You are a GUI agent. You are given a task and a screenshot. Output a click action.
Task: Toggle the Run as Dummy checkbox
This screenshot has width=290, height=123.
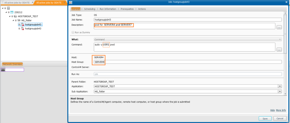73,32
